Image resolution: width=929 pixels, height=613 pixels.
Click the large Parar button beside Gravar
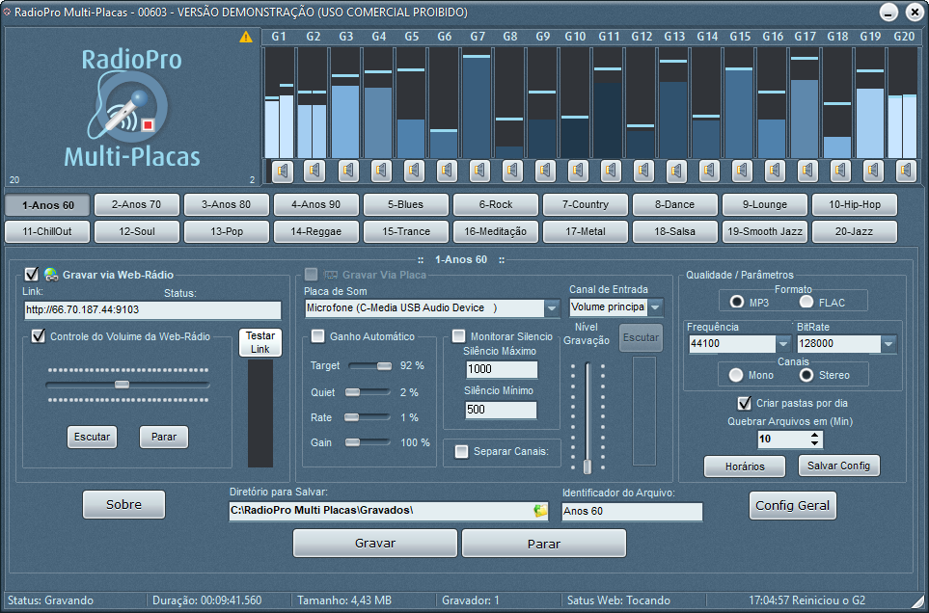click(x=544, y=544)
